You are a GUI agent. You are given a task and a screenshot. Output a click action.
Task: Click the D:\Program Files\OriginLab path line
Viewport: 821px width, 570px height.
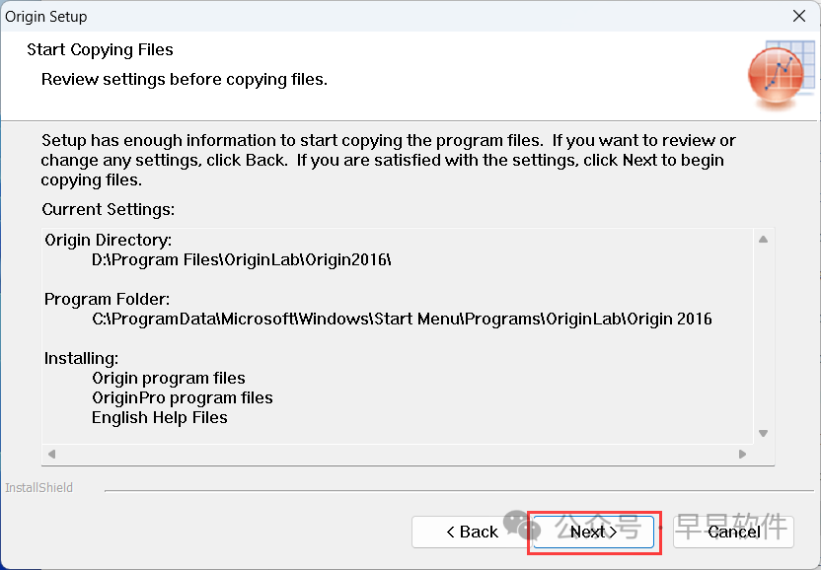click(242, 260)
